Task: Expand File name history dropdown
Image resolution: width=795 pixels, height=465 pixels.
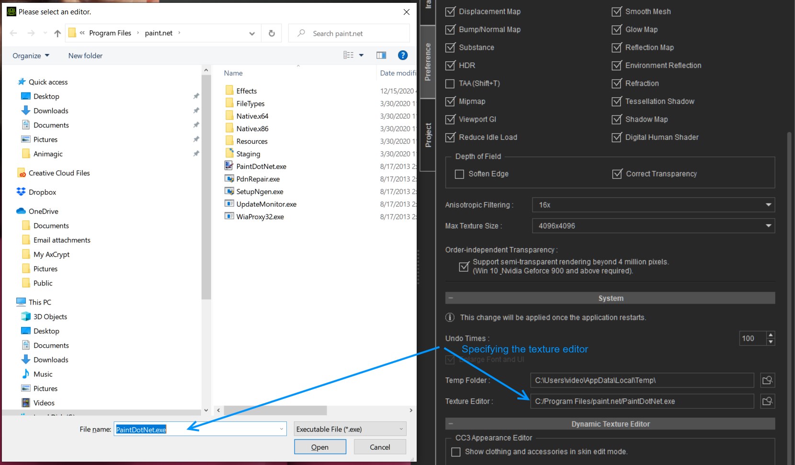Action: (x=282, y=429)
